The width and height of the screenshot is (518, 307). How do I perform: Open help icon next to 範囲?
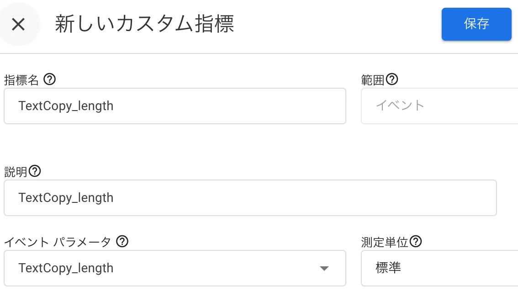392,79
